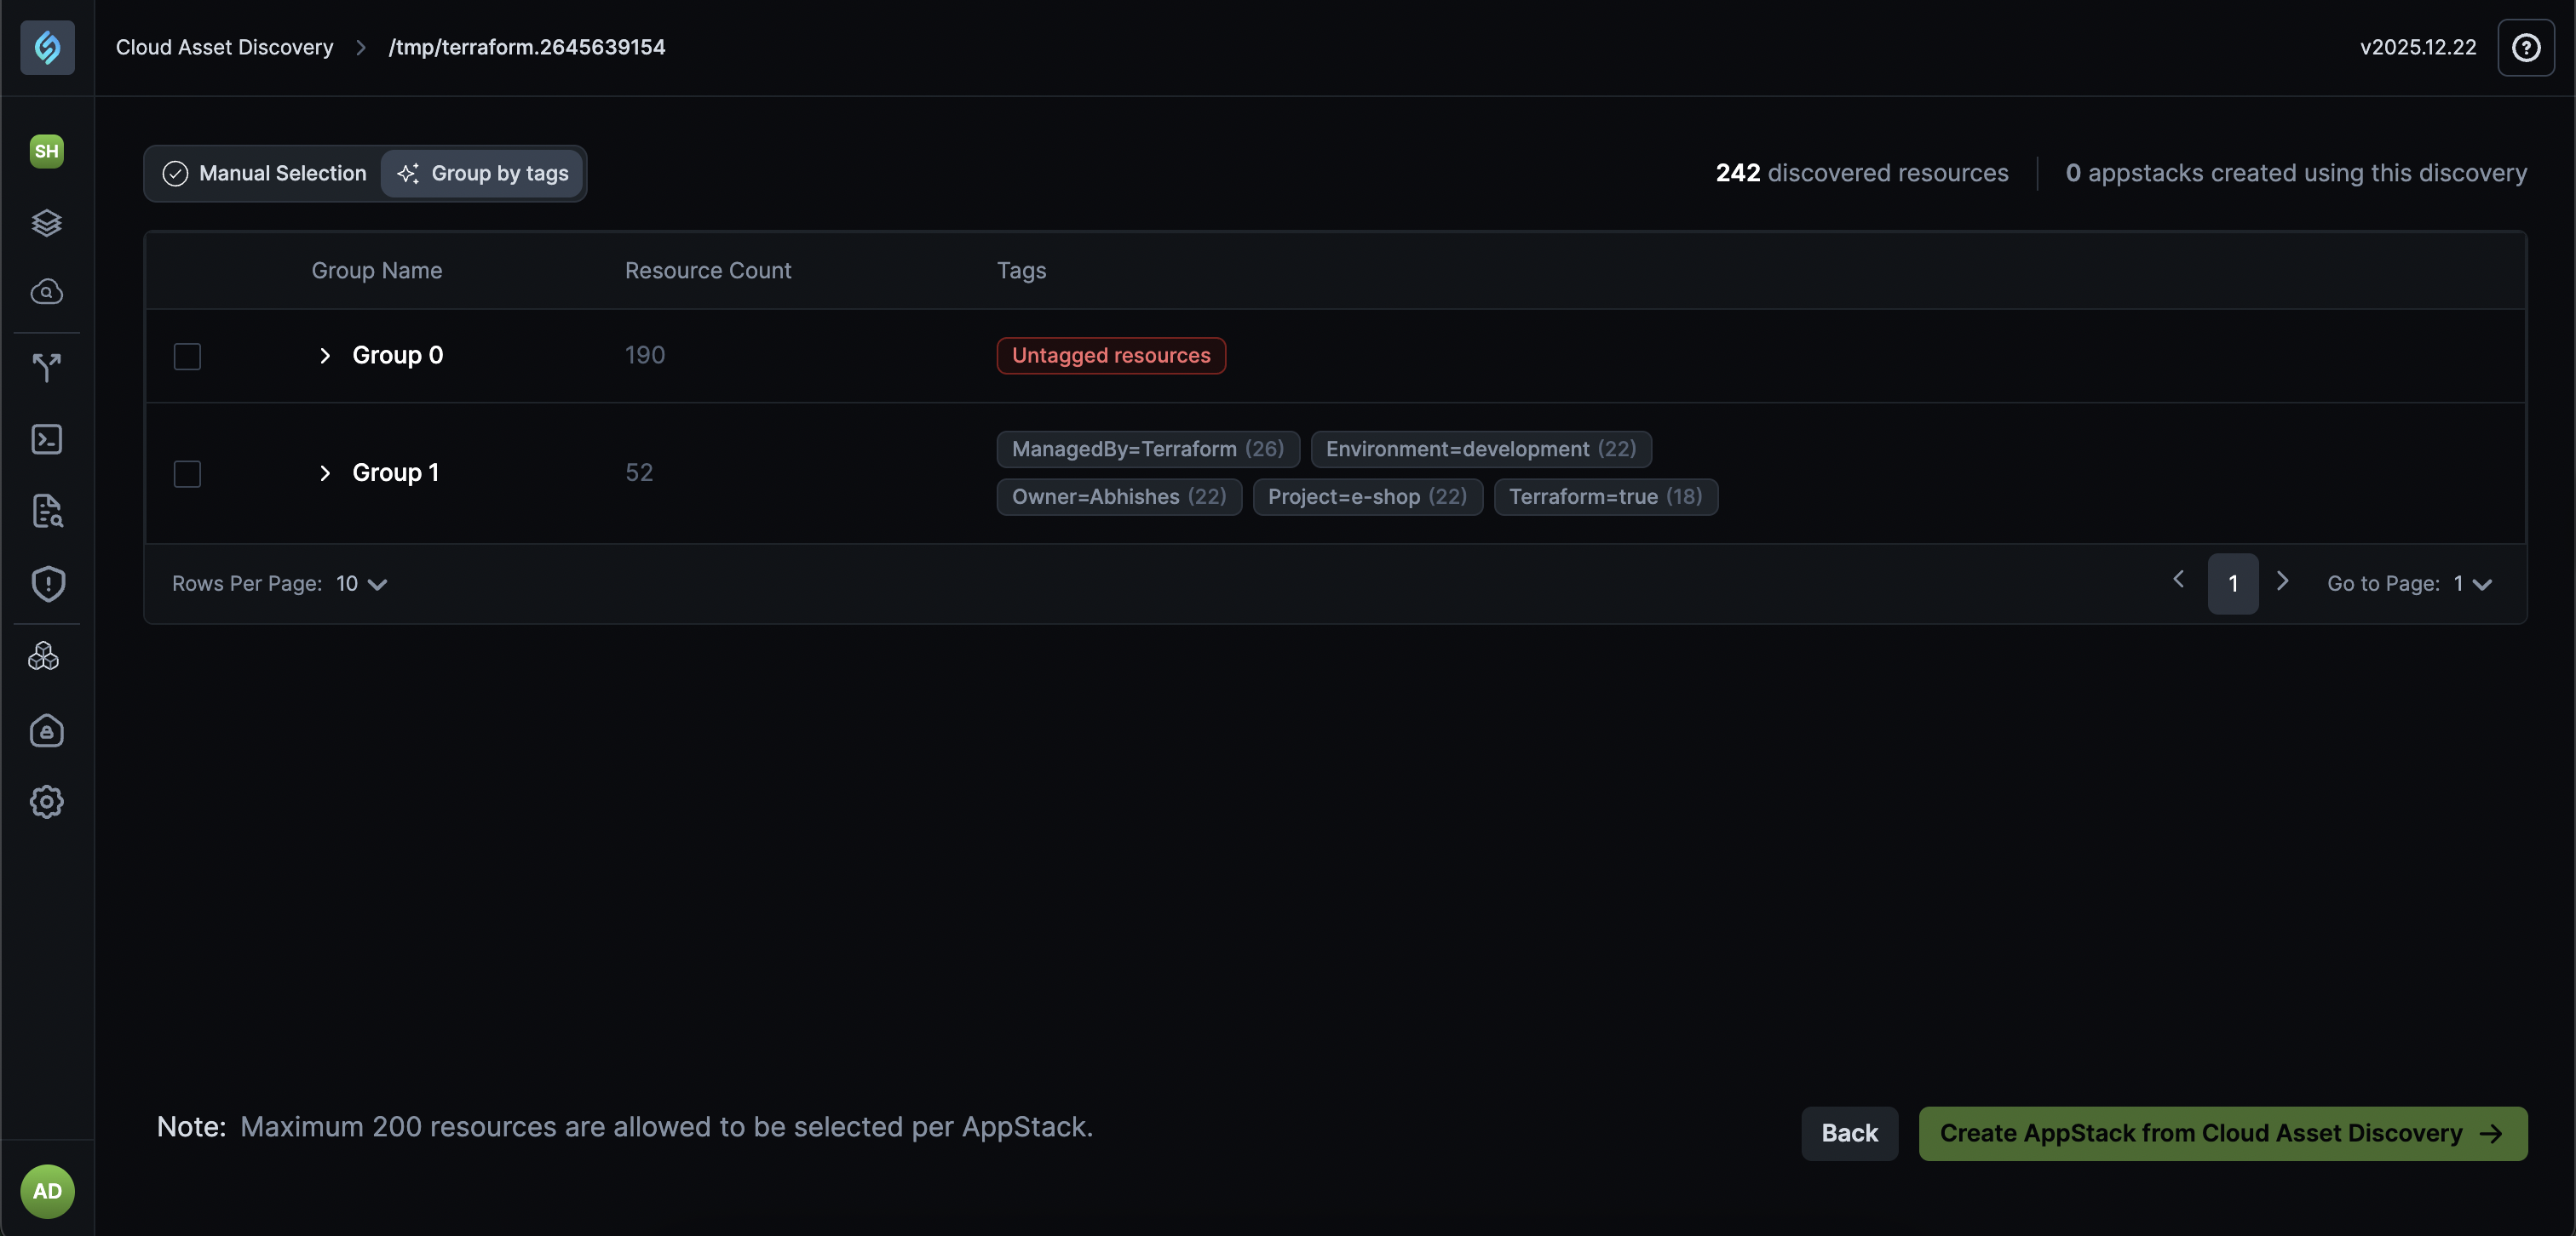The height and width of the screenshot is (1236, 2576).
Task: Click the Back button
Action: coord(1849,1133)
